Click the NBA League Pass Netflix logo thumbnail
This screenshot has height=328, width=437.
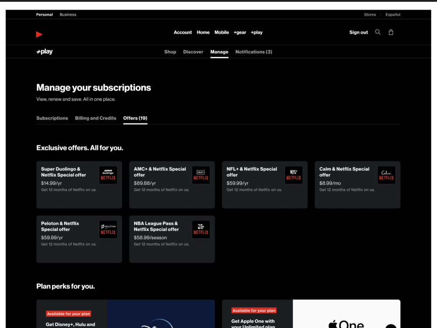tap(201, 229)
